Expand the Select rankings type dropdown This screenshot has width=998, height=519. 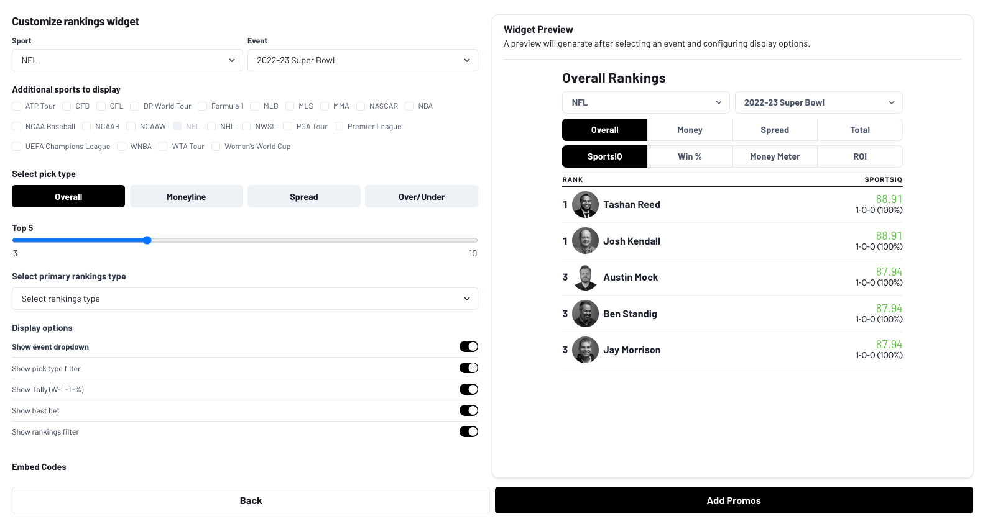(245, 299)
